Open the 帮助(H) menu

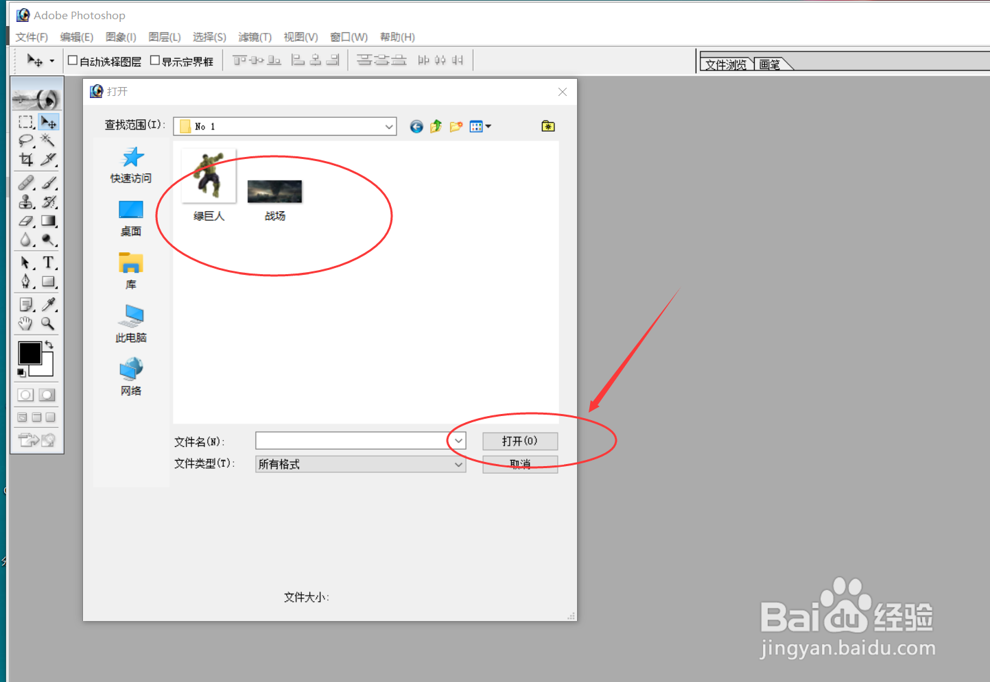tap(397, 37)
